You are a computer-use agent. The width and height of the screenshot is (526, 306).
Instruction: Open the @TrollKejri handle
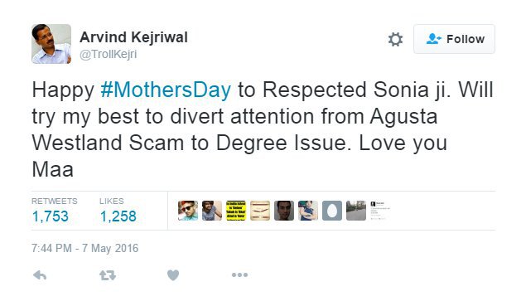click(108, 54)
